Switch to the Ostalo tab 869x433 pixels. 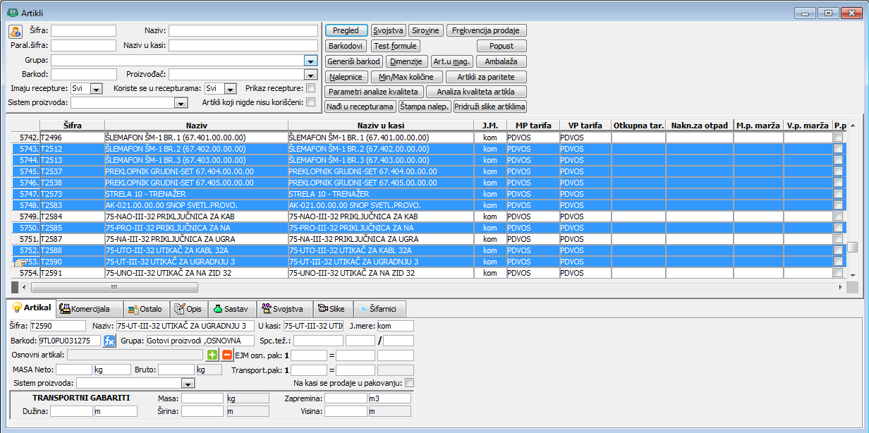click(146, 309)
